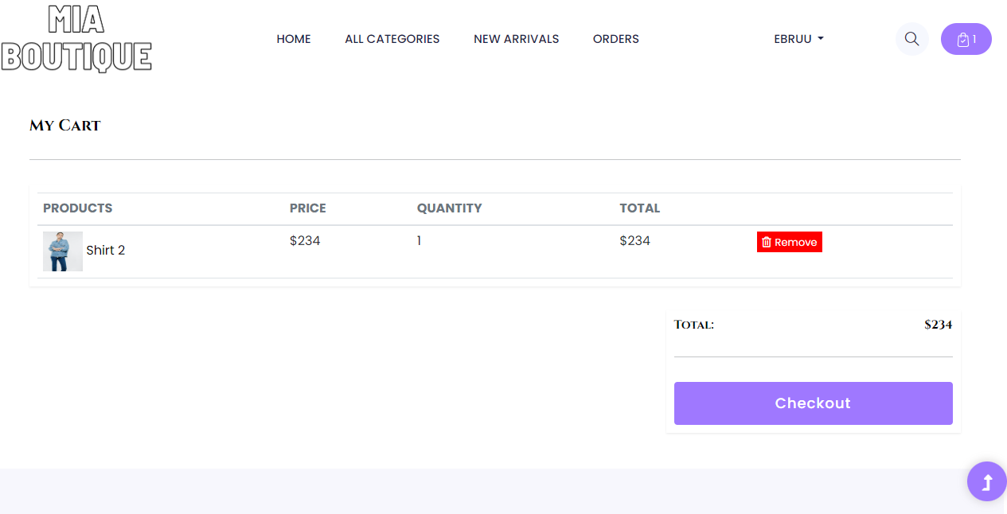Open the Orders page
This screenshot has width=1007, height=514.
[x=615, y=38]
